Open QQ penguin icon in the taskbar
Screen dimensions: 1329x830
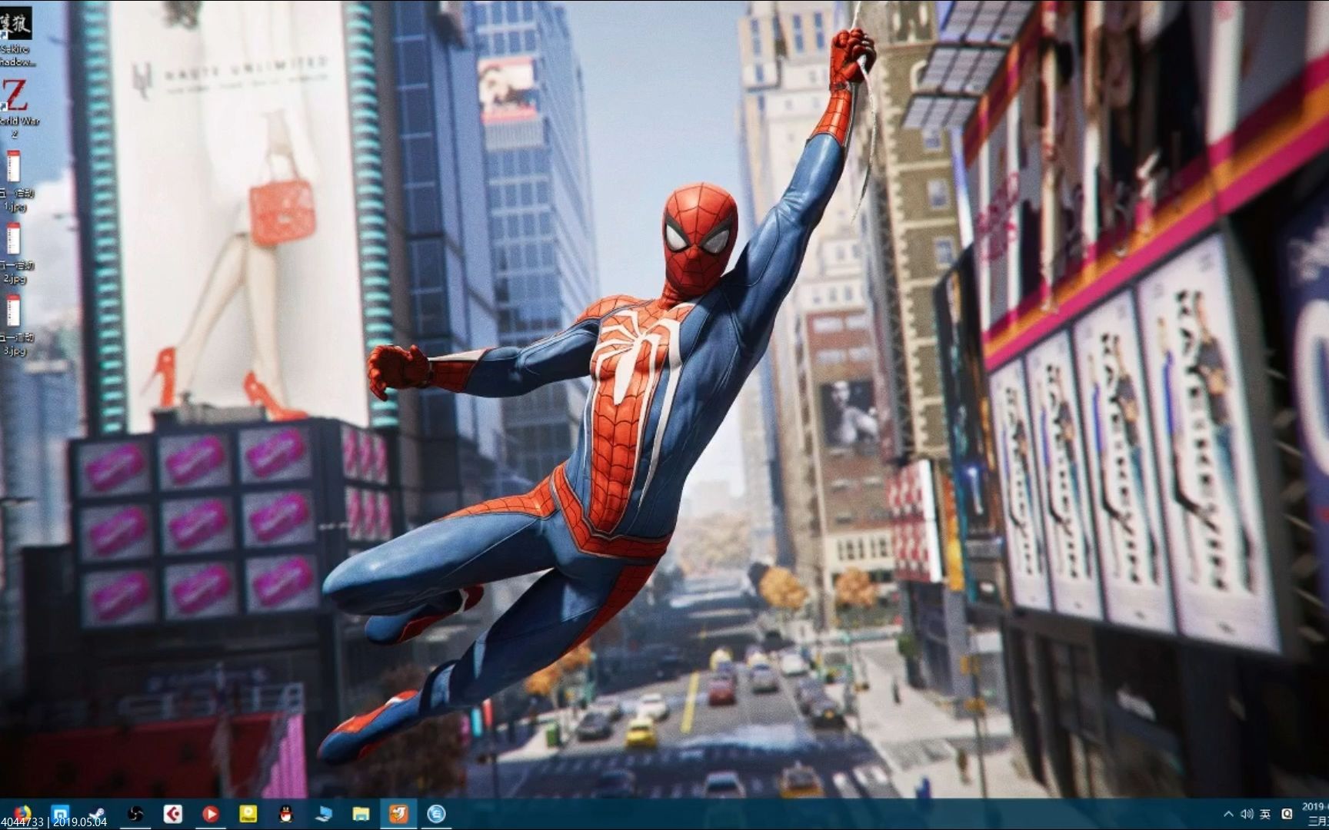point(285,814)
